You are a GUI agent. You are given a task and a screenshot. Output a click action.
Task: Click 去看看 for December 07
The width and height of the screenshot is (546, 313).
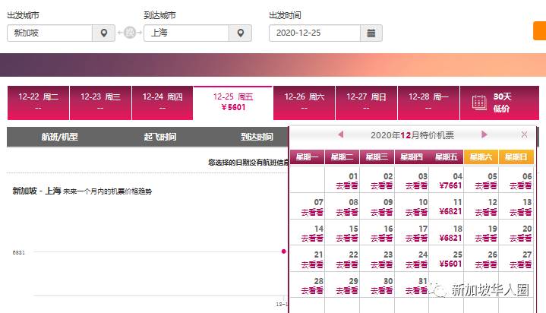[x=312, y=212]
